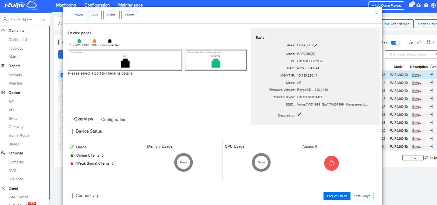The width and height of the screenshot is (437, 205).
Task: Click the SSH button
Action: (95, 15)
